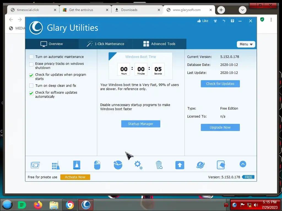This screenshot has width=282, height=211.
Task: Open the network status tray icon
Action: [x=249, y=205]
